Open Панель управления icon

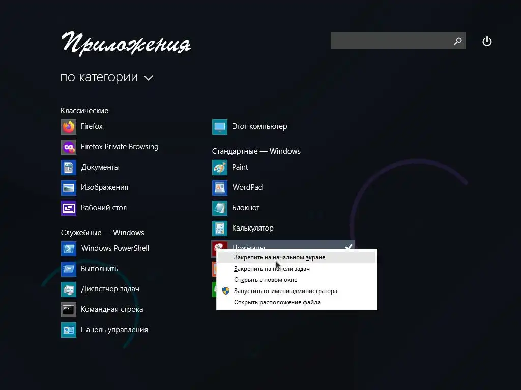coord(69,330)
